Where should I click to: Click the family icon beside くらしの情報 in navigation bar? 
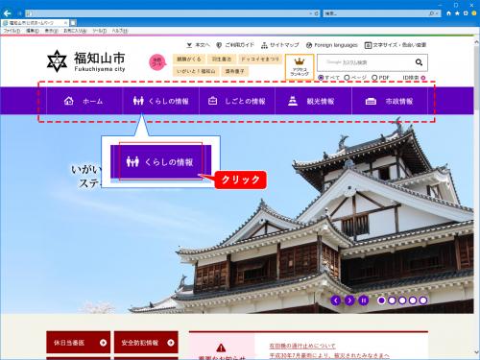(138, 101)
